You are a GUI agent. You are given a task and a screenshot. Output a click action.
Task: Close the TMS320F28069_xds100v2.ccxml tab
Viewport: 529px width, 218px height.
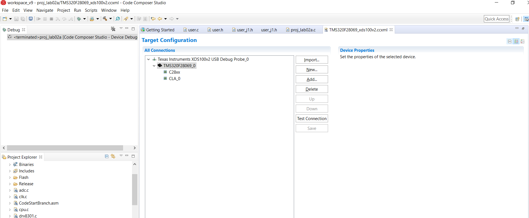[391, 30]
